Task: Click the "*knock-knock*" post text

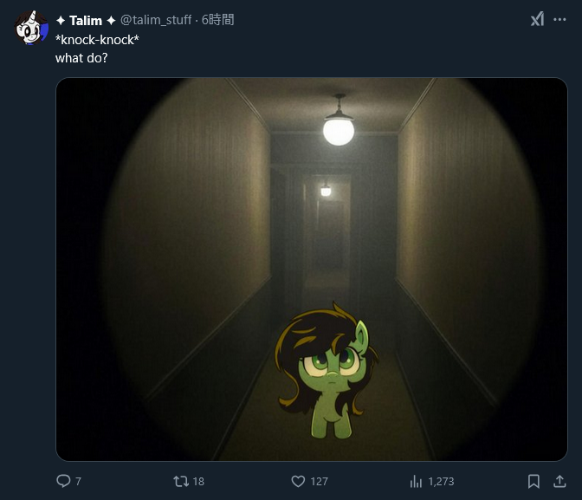Action: coord(97,40)
